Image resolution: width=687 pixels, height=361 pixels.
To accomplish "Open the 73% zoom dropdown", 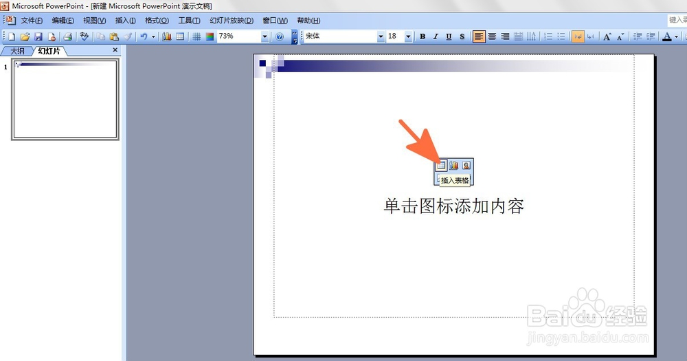I will click(264, 36).
